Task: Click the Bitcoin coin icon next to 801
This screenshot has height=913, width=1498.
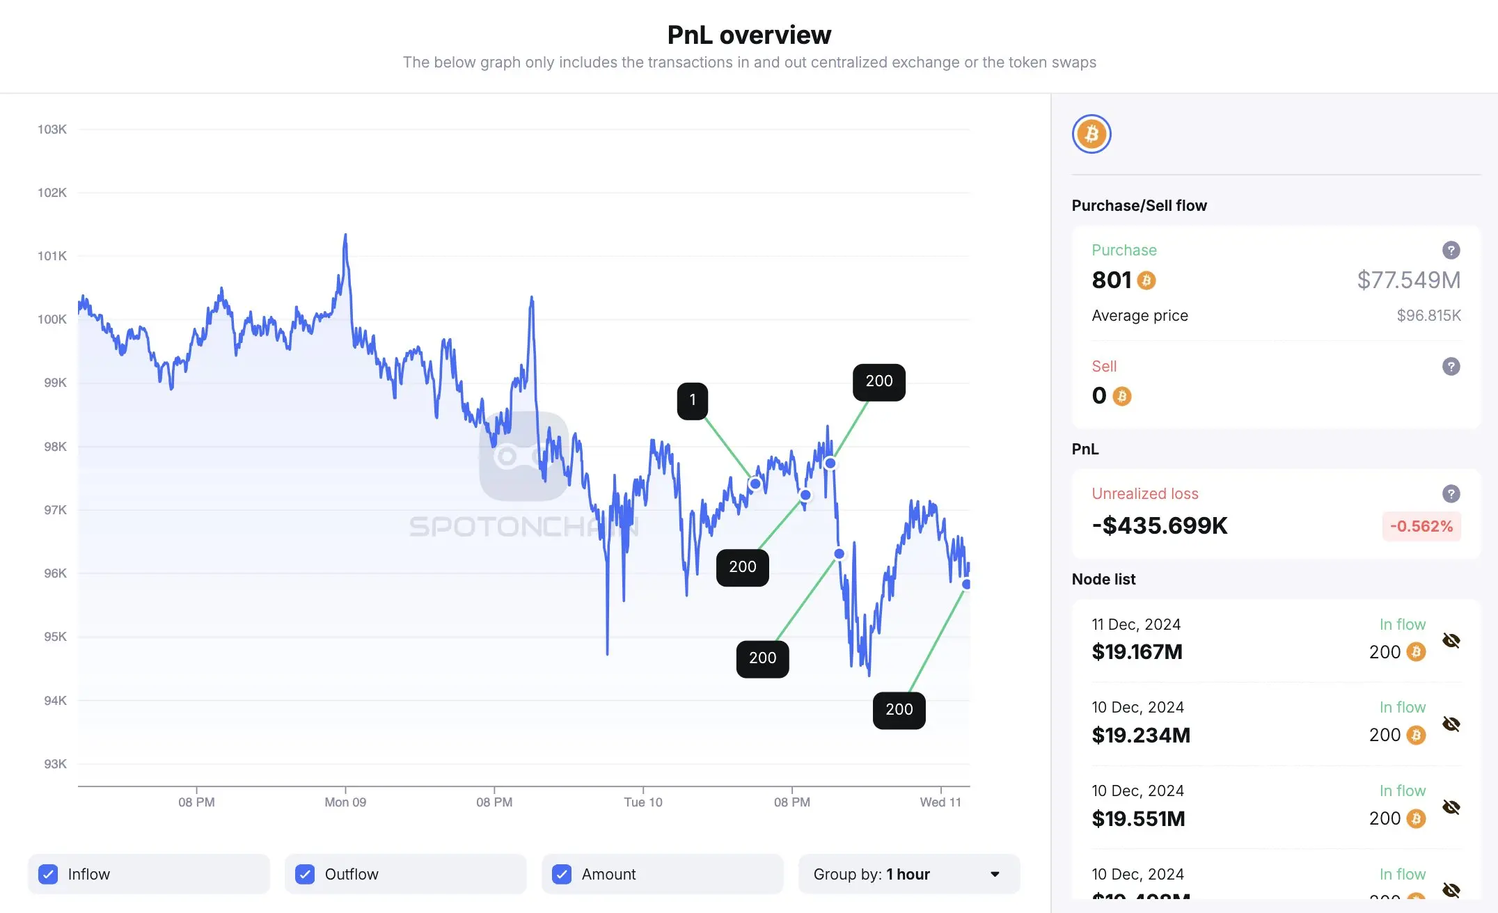Action: click(x=1146, y=280)
